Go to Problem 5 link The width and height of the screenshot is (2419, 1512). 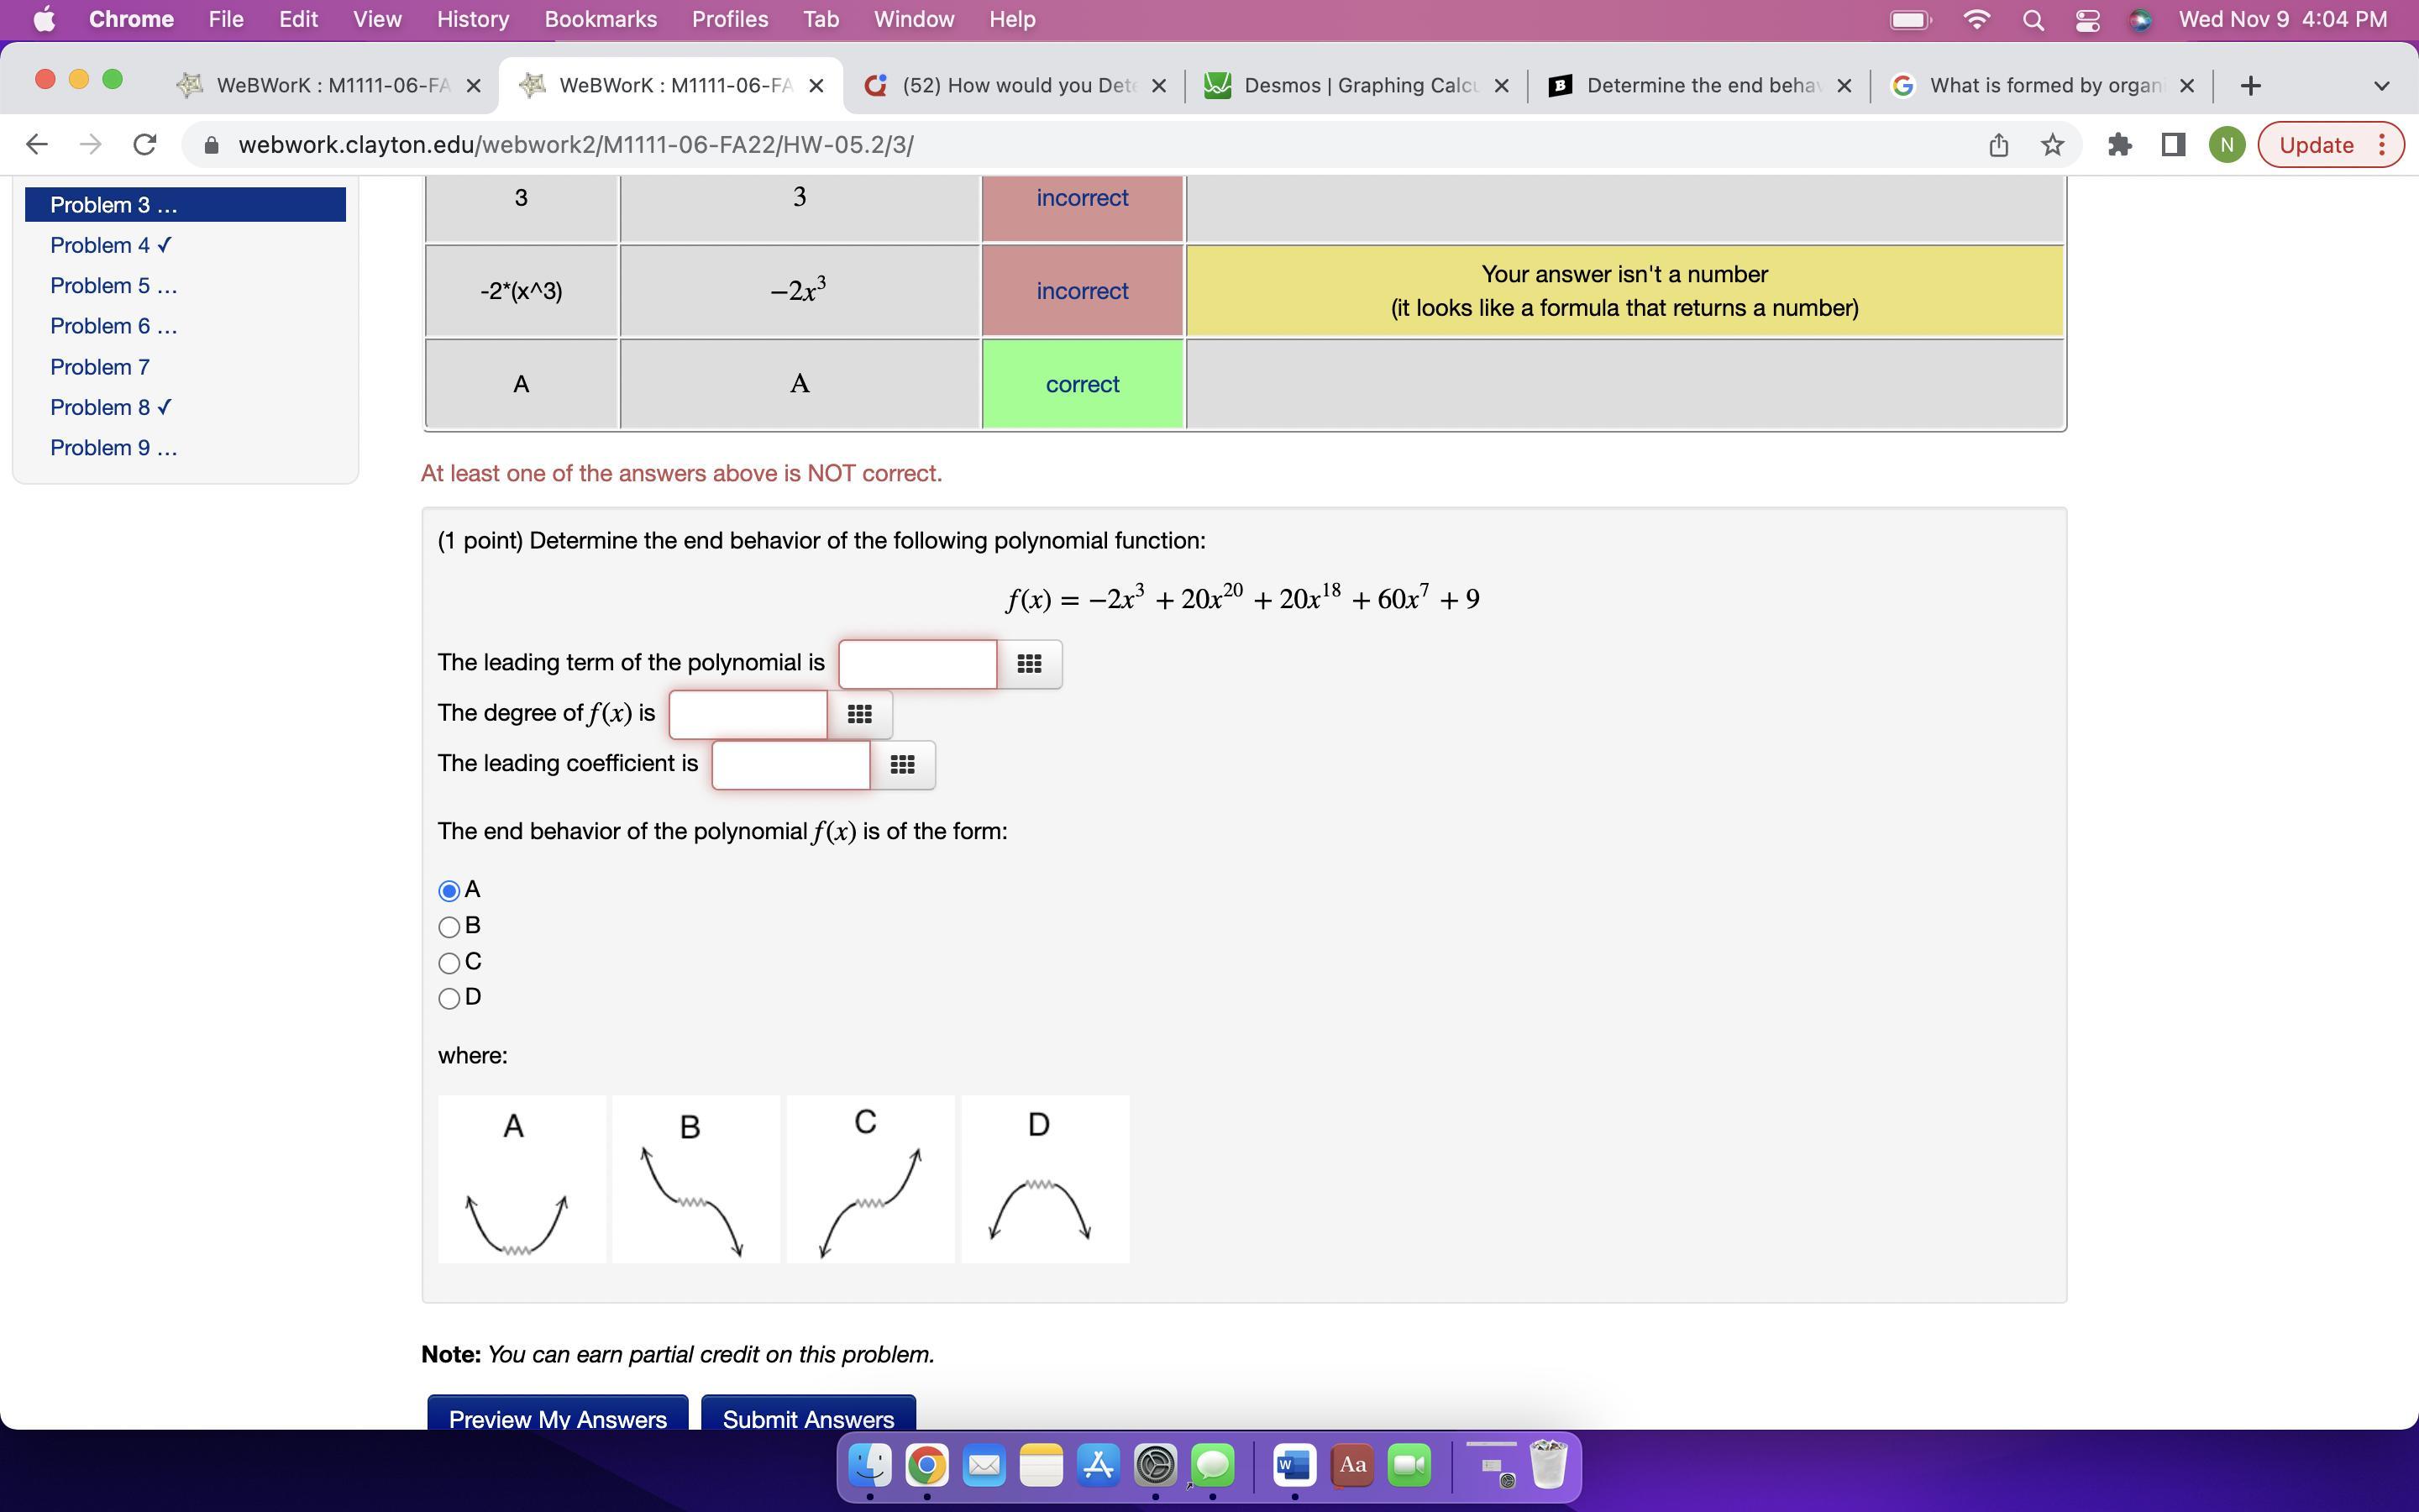113,286
